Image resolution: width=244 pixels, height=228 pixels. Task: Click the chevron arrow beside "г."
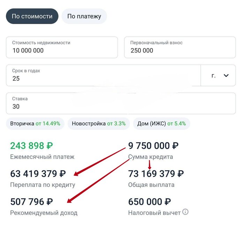[226, 75]
